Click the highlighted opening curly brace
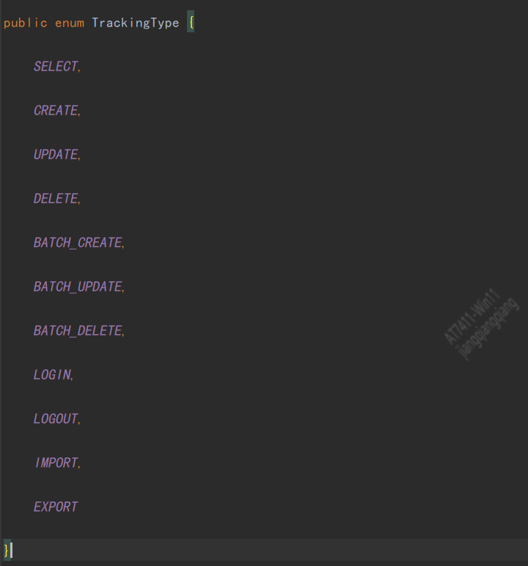Screen dimensions: 528x566 point(191,23)
